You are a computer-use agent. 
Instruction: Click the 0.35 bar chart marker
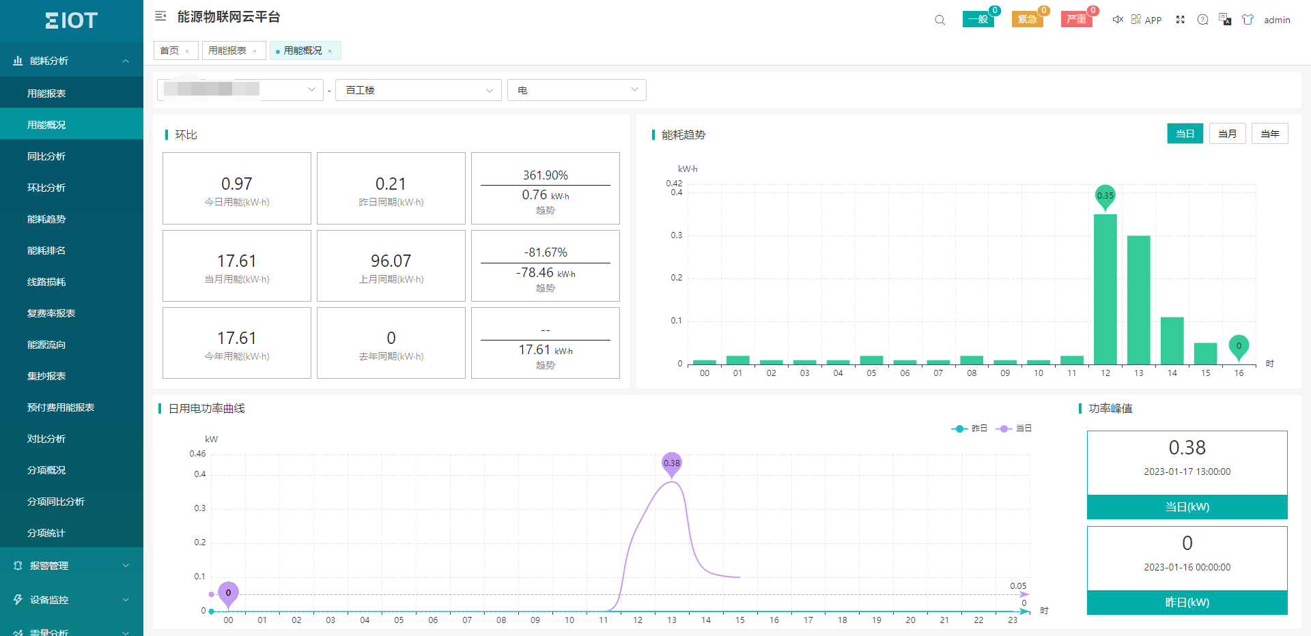point(1105,197)
